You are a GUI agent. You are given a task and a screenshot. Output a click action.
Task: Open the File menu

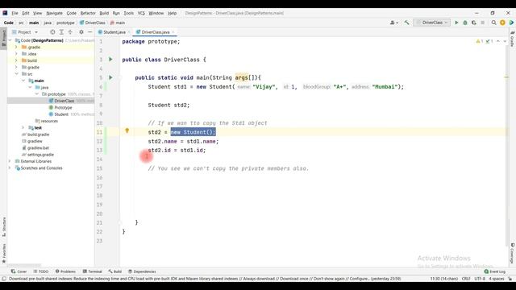tap(15, 13)
